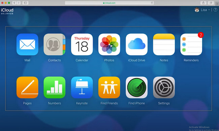Open the Calendar icon showing Thursday 18
This screenshot has width=219, height=131.
click(x=82, y=44)
